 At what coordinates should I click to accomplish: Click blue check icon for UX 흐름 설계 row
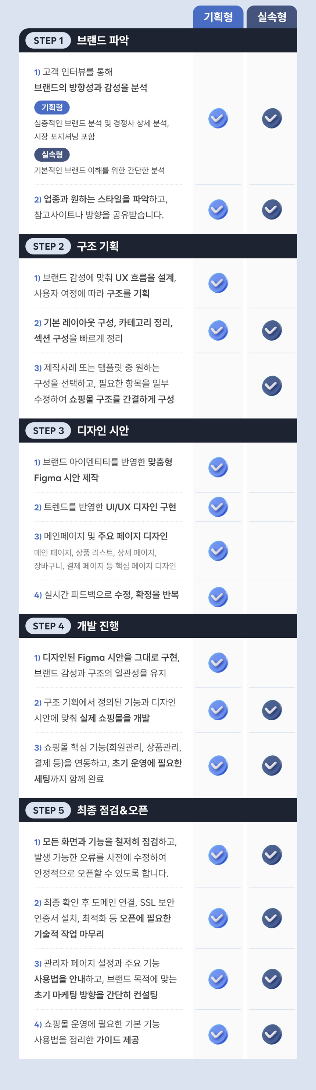(218, 283)
